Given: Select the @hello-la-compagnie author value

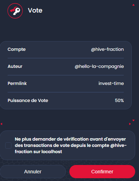Looking at the screenshot, I should tap(99, 66).
